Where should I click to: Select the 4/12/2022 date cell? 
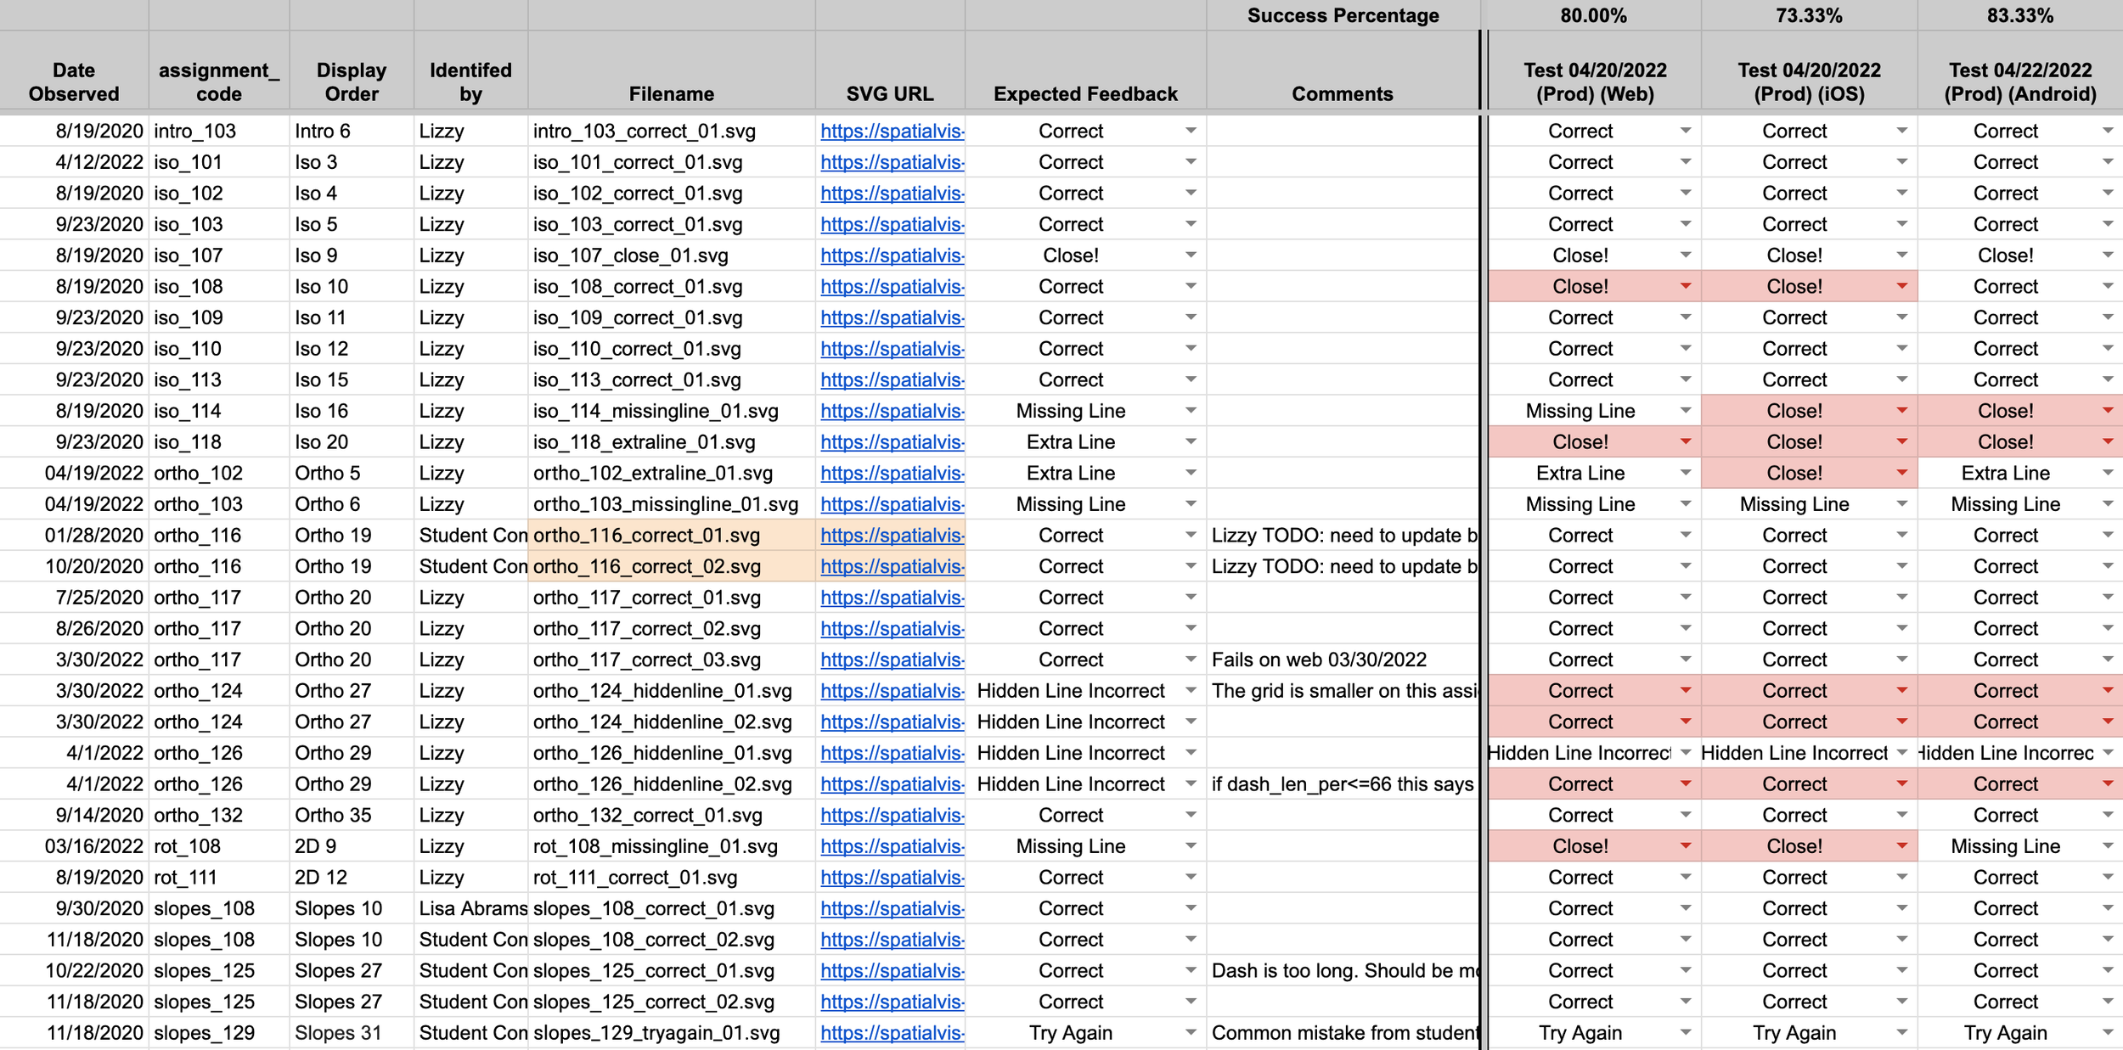tap(74, 162)
